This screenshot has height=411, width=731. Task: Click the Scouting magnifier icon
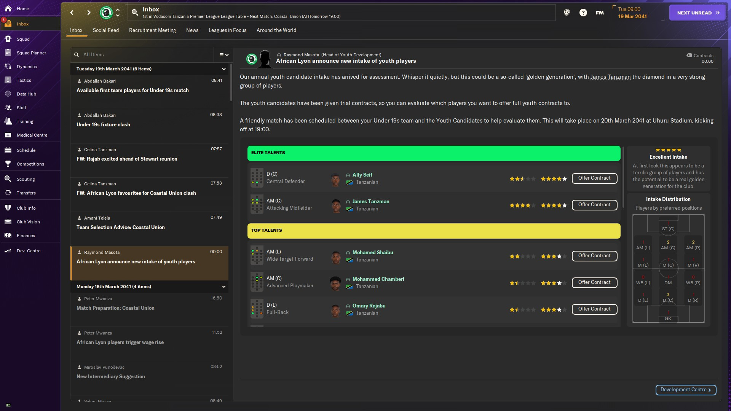8,179
